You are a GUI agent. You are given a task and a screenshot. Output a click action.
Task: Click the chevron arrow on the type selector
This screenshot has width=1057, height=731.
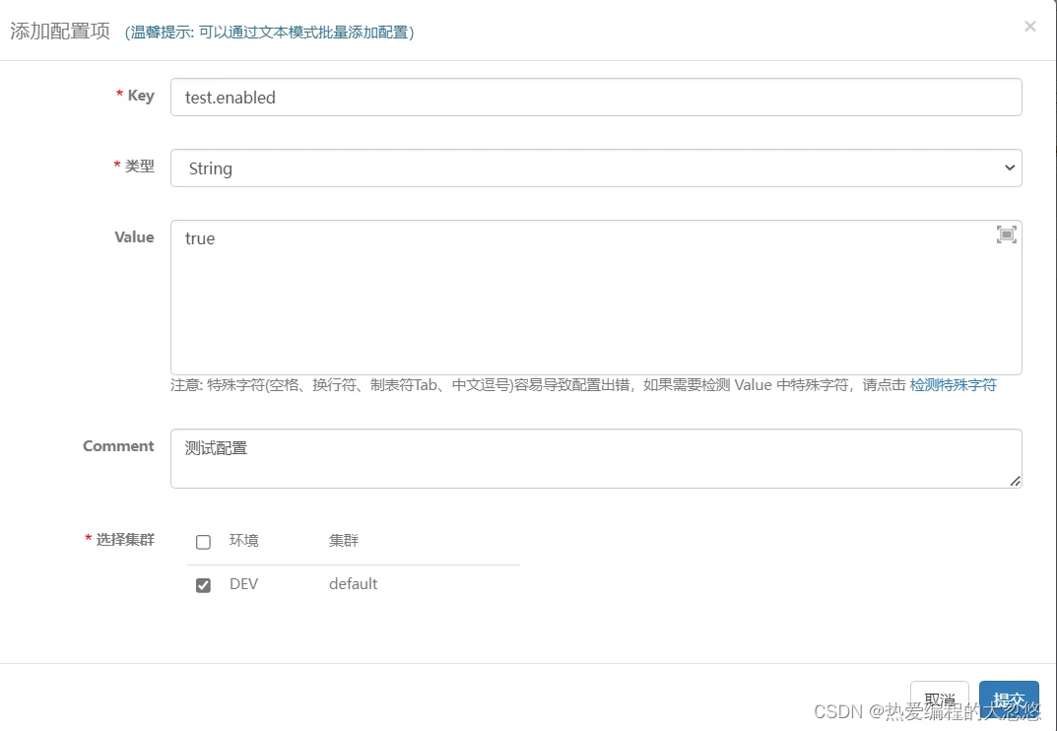1009,167
